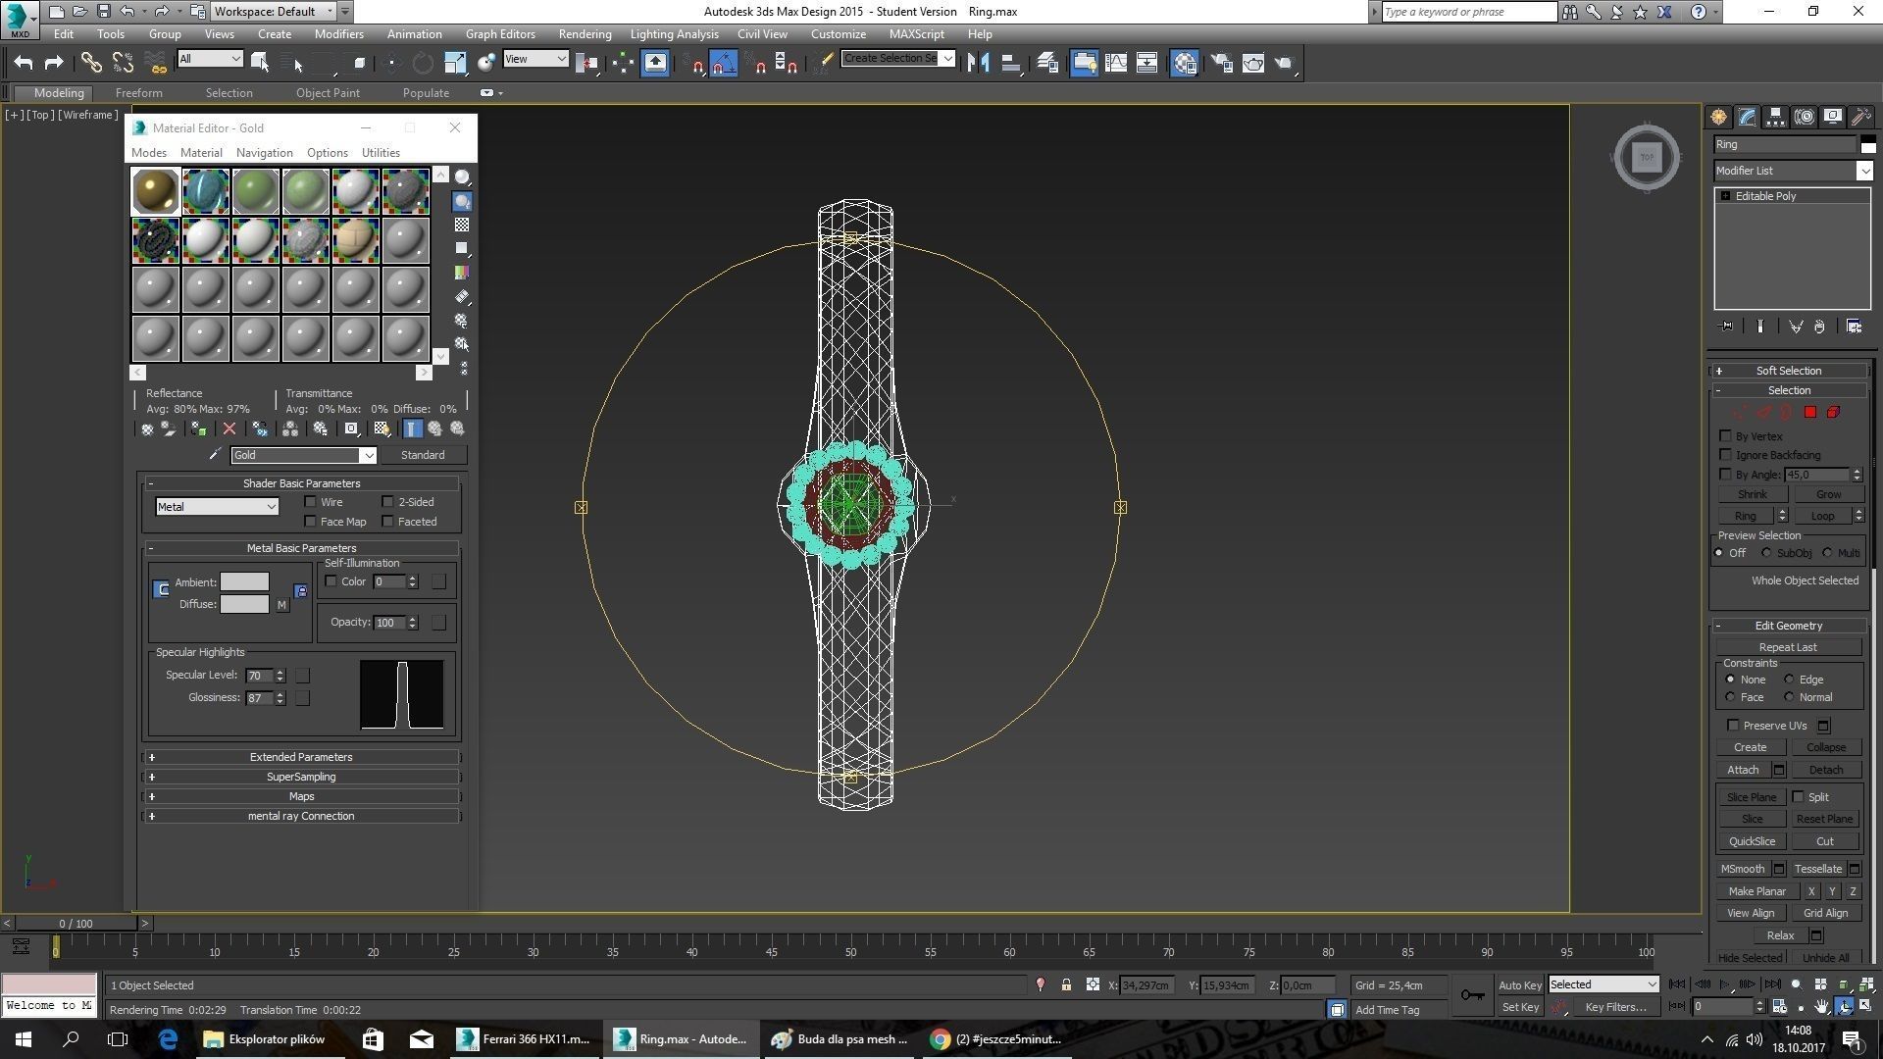Click the object color swatch beside Ring name

[x=1868, y=144]
